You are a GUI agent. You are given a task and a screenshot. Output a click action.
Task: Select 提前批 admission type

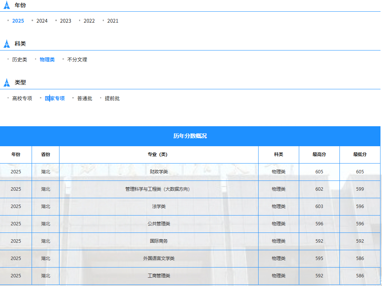[112, 98]
